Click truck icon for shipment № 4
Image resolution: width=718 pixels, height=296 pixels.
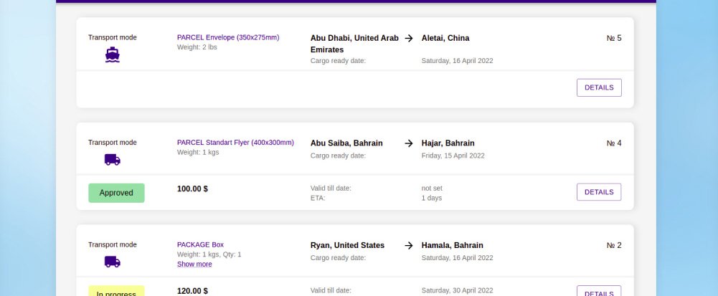(x=112, y=160)
